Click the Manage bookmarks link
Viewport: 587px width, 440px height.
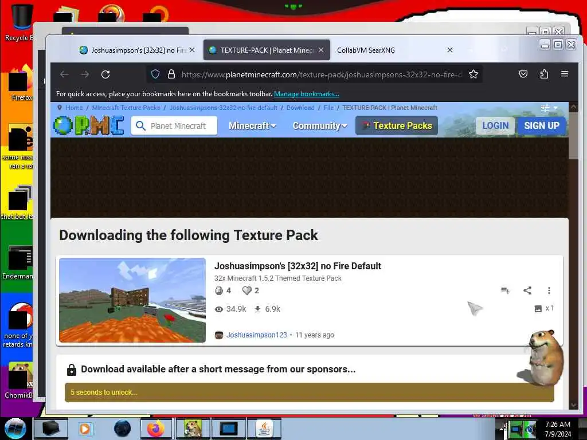pyautogui.click(x=306, y=94)
